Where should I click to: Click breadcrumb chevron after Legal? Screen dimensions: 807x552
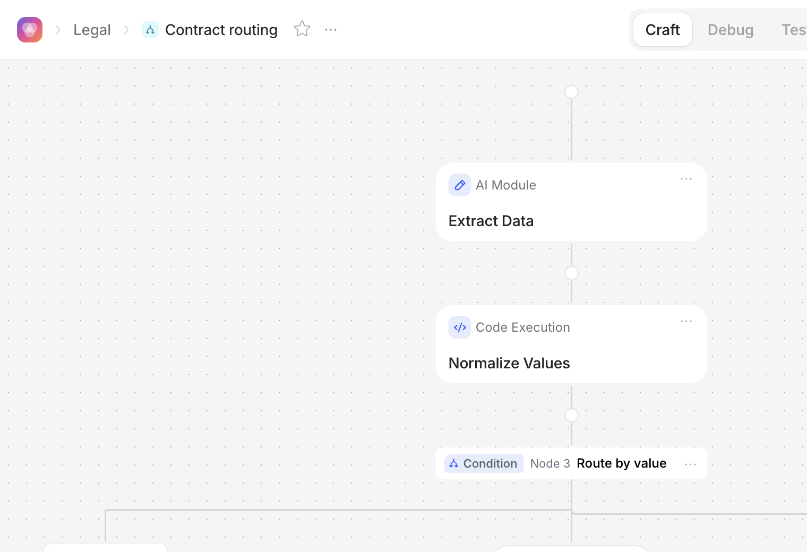pos(126,30)
